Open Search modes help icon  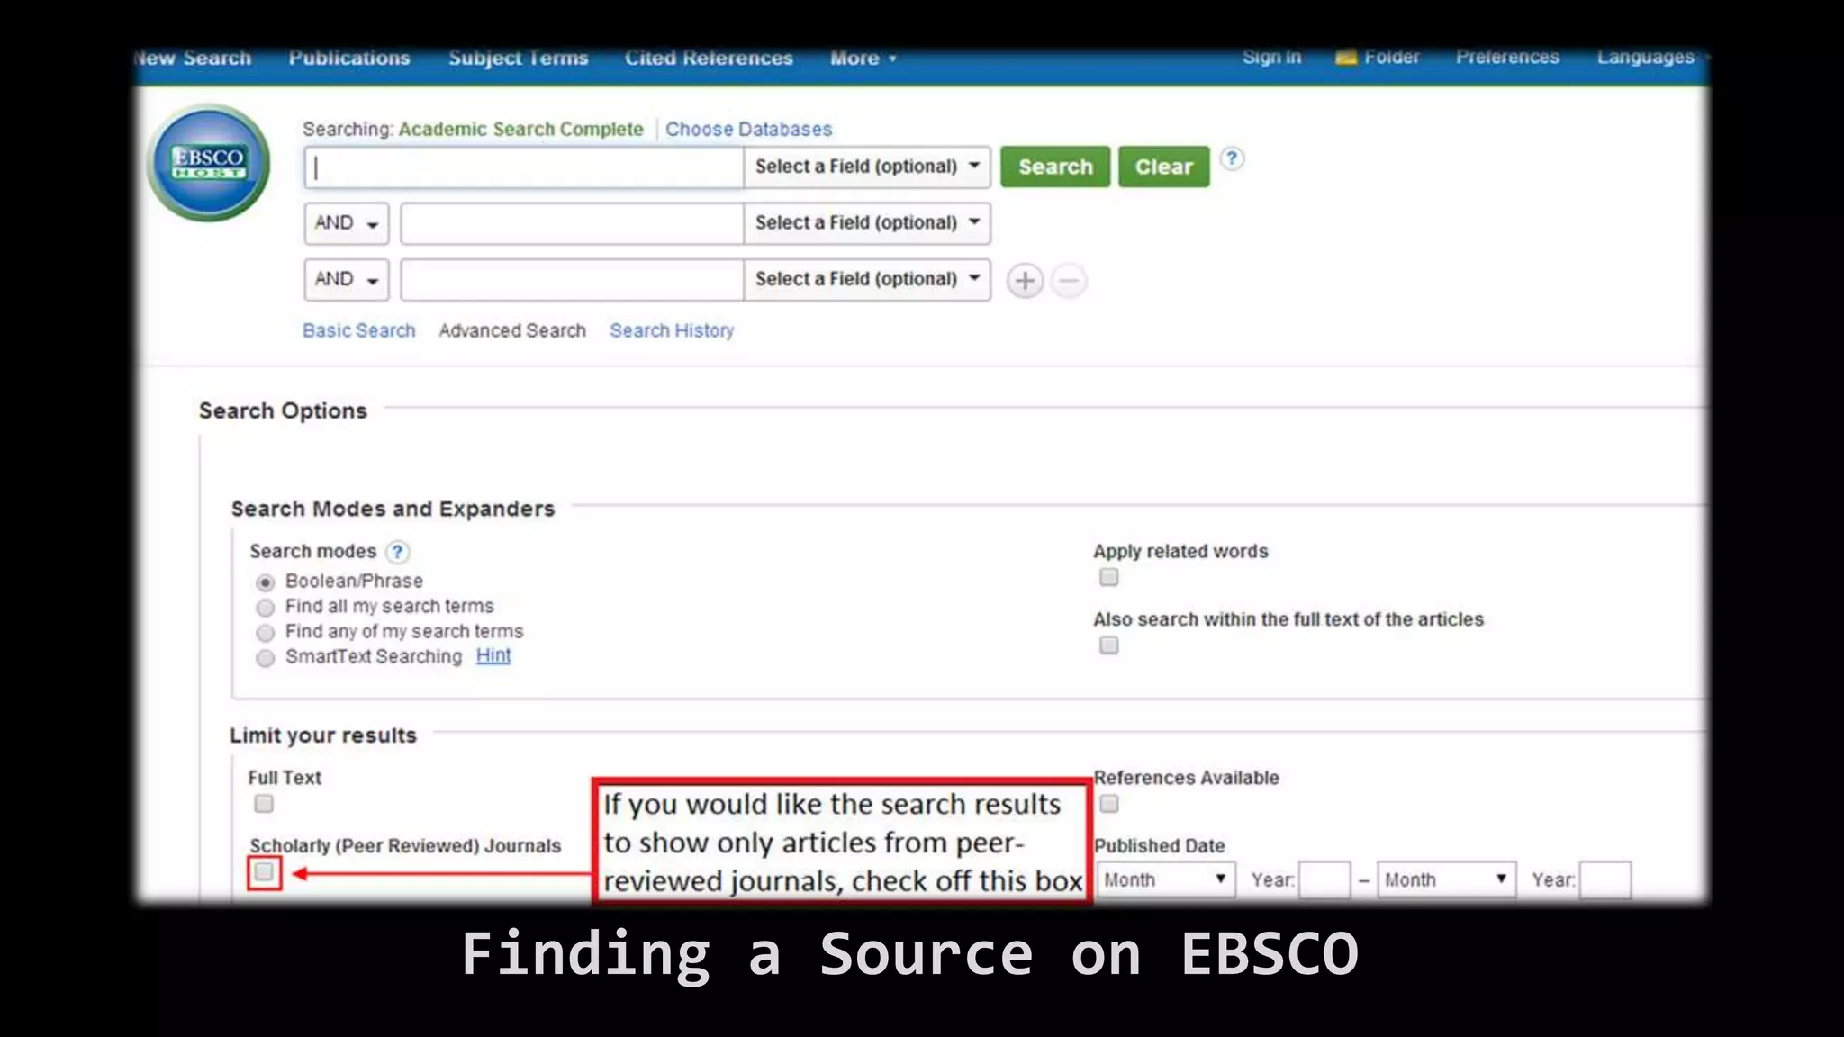(397, 551)
